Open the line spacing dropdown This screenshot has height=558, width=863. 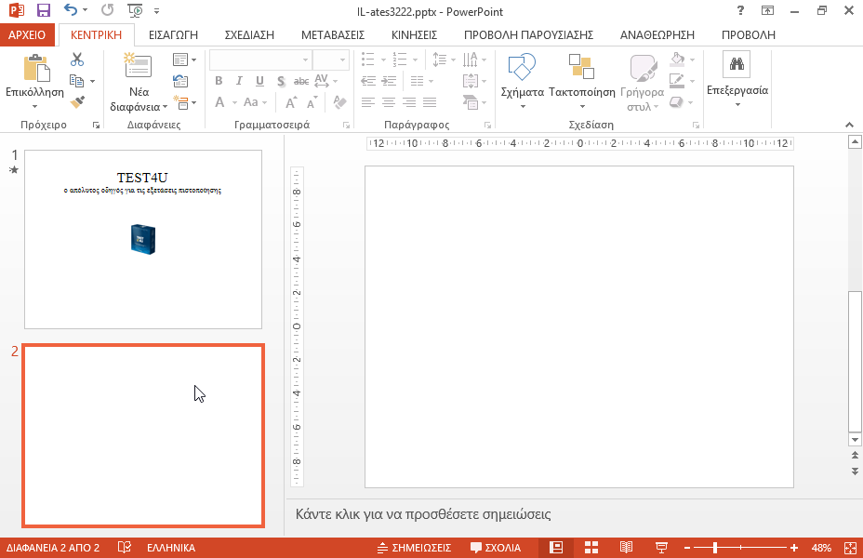coord(444,60)
